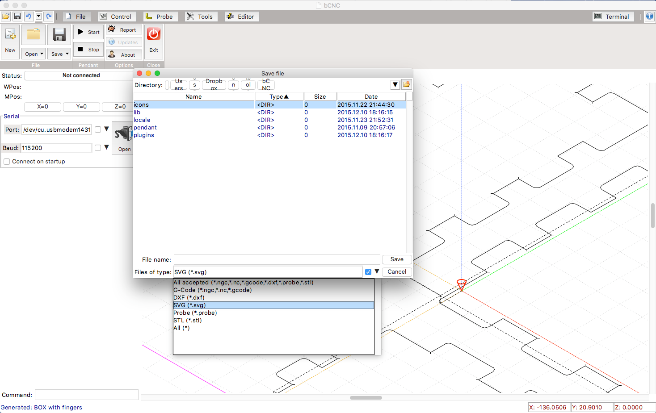Click the X=0 zero button
656x413 pixels.
pyautogui.click(x=42, y=107)
